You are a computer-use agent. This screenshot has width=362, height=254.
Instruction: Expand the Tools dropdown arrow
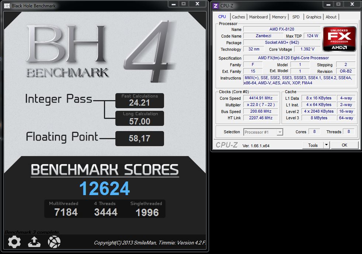326,145
